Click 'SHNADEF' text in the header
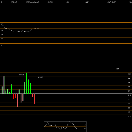This screenshot has width=132, height=132. pyautogui.click(x=111, y=2)
